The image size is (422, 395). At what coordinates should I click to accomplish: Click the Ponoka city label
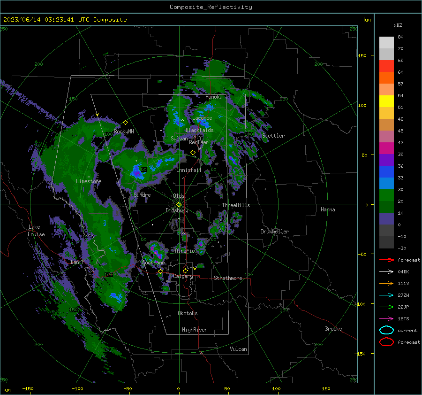coord(214,97)
